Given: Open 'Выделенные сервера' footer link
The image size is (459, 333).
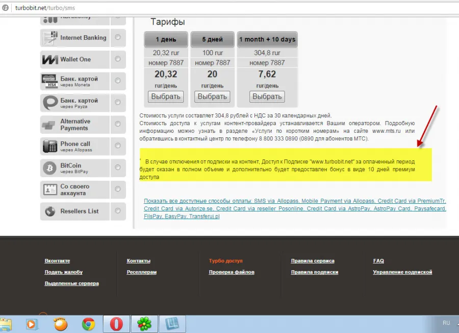Looking at the screenshot, I should pos(72,283).
